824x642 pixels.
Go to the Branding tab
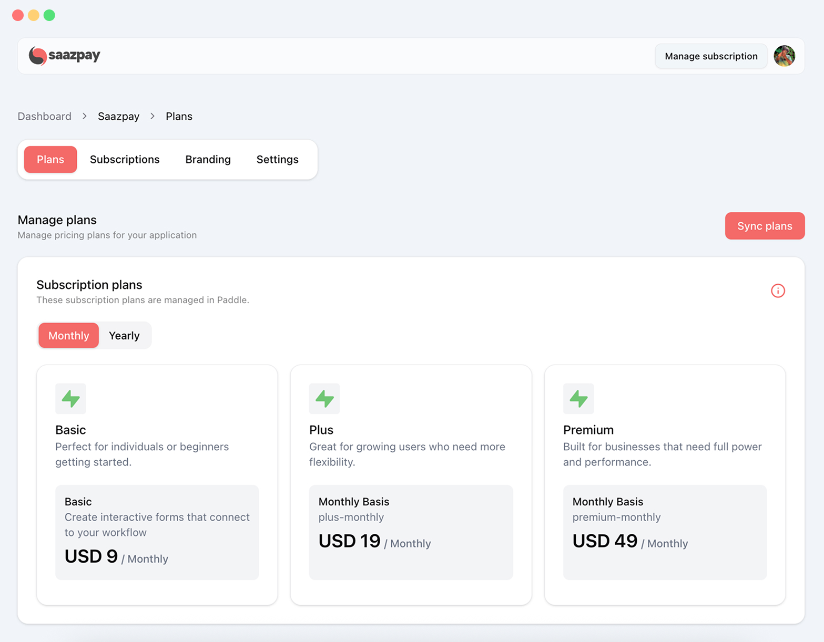[x=208, y=159]
